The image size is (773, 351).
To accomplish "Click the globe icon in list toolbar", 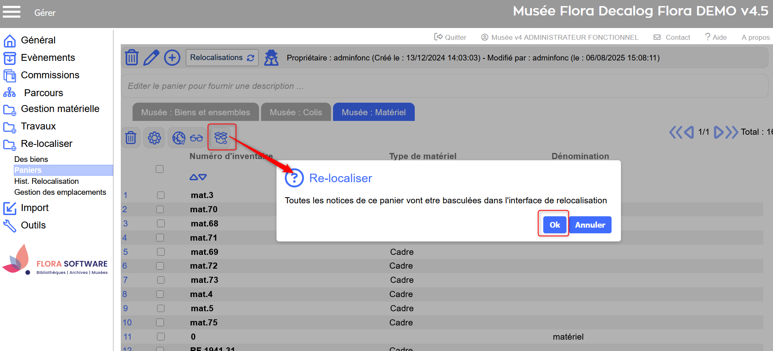I will [179, 138].
